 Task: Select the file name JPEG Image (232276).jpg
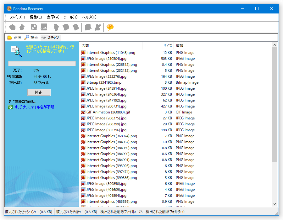coord(106,76)
